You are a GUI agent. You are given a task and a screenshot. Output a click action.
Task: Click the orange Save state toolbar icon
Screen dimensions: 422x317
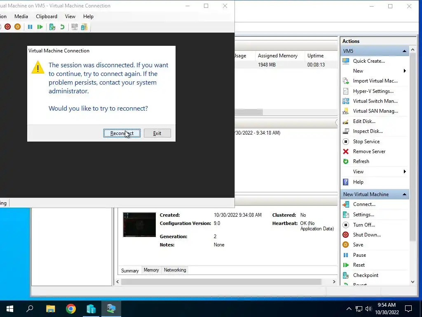[x=17, y=27]
